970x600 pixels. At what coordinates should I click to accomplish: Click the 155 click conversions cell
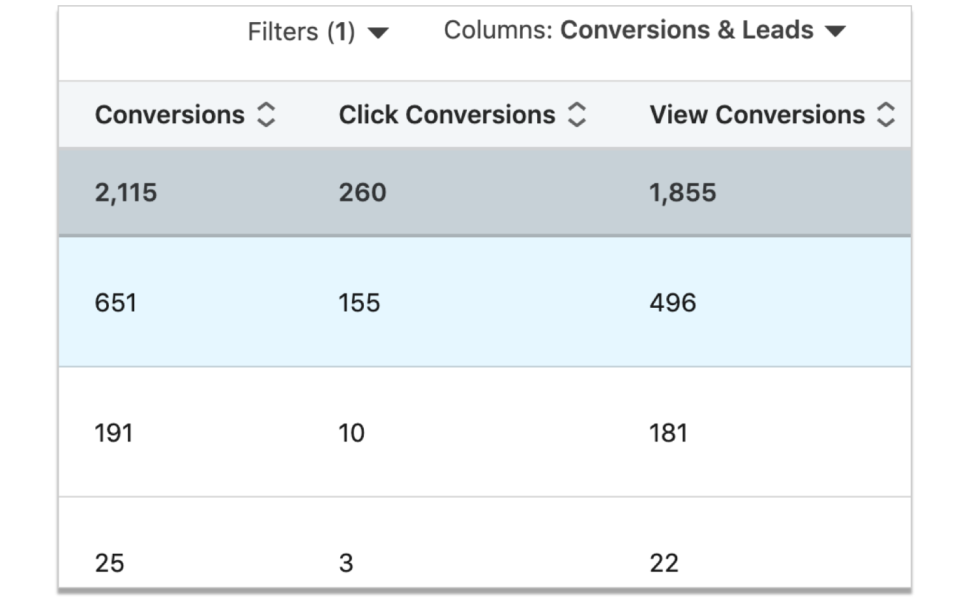tap(359, 303)
